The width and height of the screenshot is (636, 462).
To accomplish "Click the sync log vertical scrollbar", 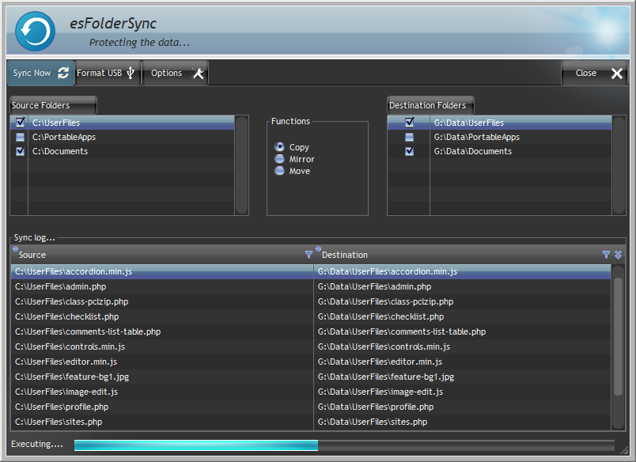I will (x=618, y=332).
